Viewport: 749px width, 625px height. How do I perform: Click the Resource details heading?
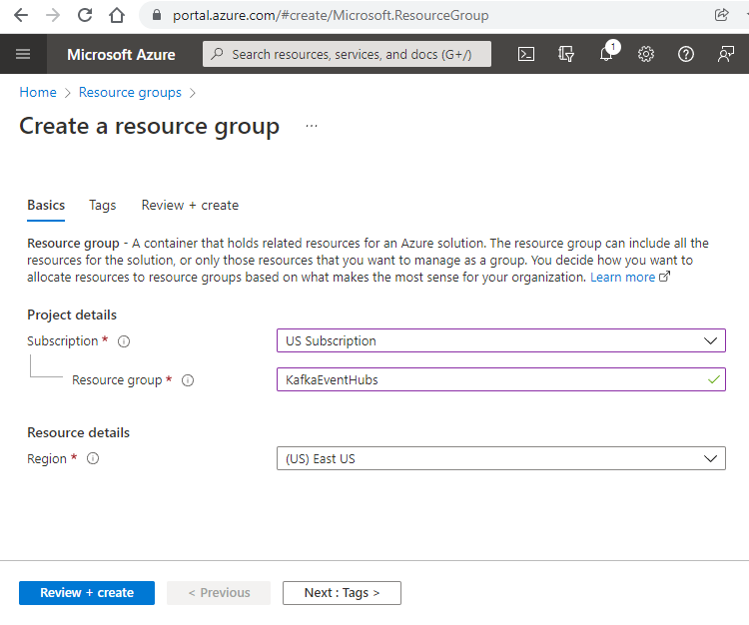pos(78,432)
